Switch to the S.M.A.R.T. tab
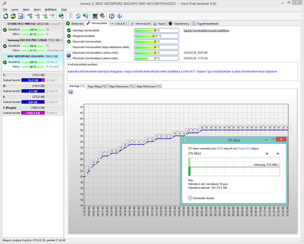 pos(119,23)
